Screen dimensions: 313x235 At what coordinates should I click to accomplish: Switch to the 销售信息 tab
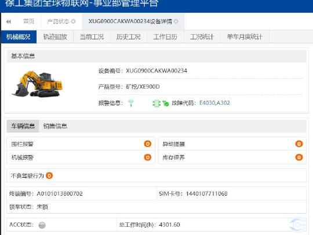[x=55, y=126]
